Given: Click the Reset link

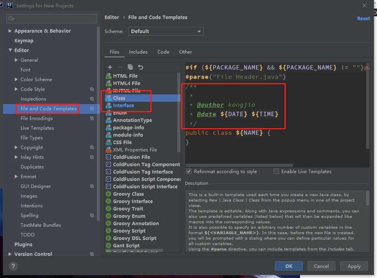Looking at the screenshot, I should click(x=363, y=19).
